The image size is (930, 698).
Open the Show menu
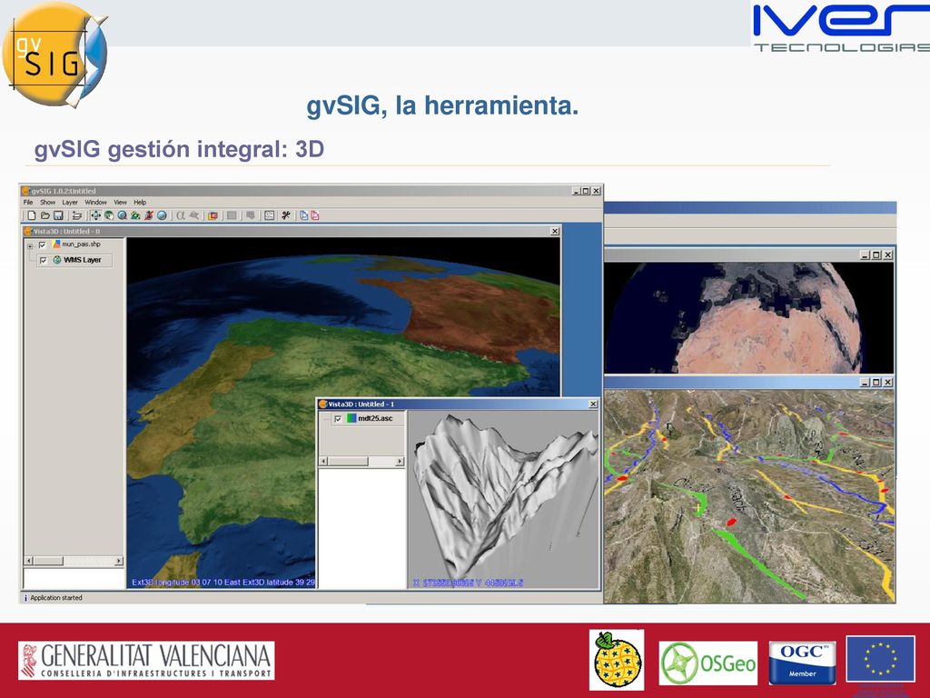click(x=47, y=203)
